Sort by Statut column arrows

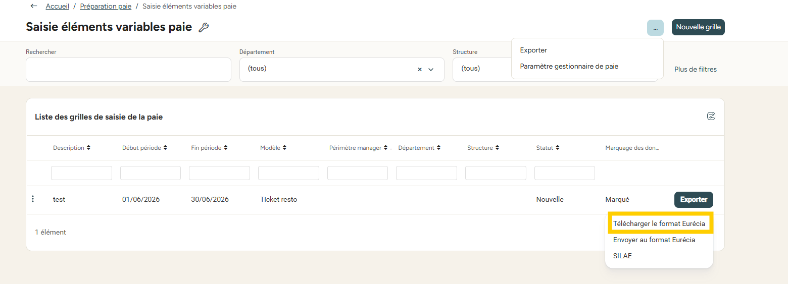(x=558, y=148)
